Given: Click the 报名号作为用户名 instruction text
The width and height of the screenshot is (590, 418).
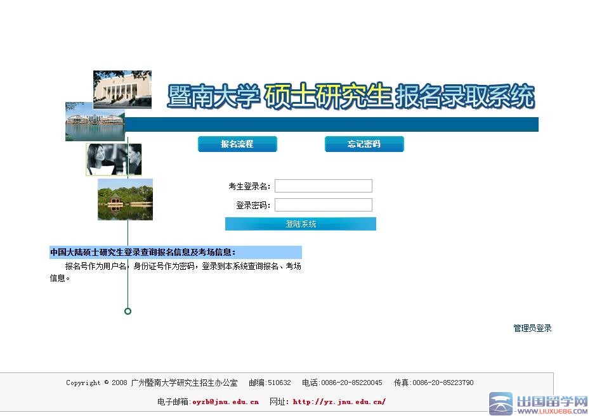Looking at the screenshot, I should click(x=175, y=272).
